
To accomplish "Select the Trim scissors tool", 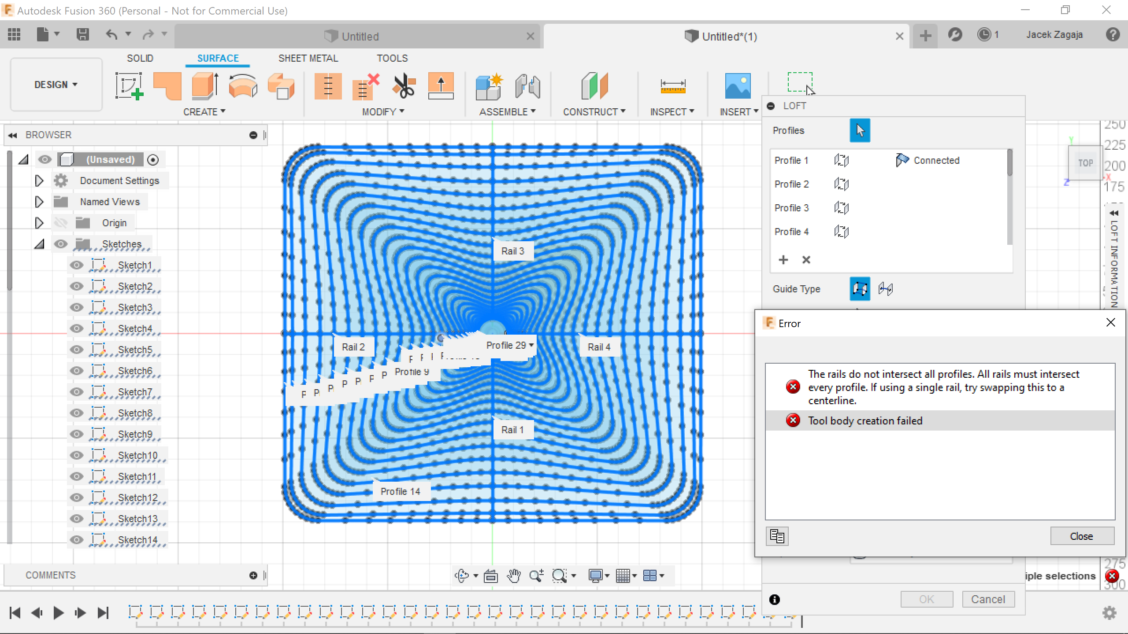I will tap(404, 86).
